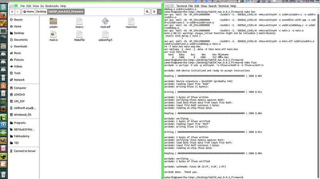Open the usbdrv folder
The height and width of the screenshot is (179, 320).
(x=53, y=23)
